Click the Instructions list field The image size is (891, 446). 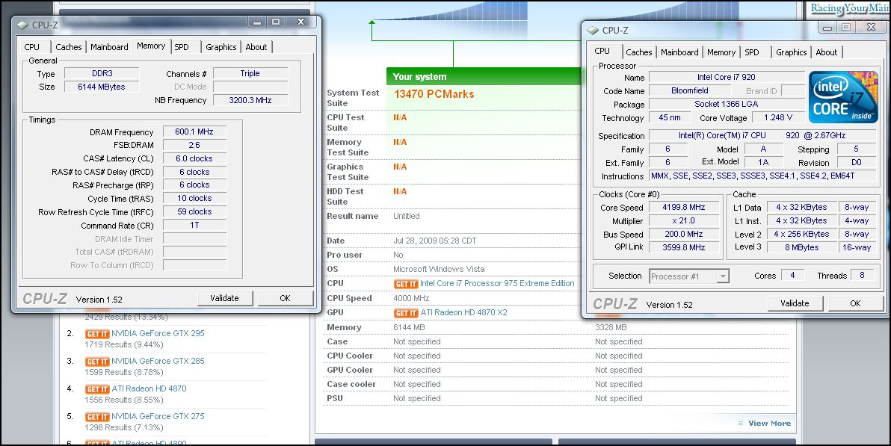762,176
